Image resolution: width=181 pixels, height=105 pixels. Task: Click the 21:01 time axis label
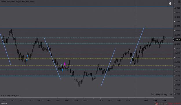pyautogui.click(x=49, y=100)
